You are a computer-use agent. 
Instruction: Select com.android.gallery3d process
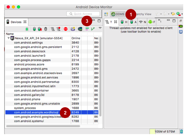click(29, 95)
